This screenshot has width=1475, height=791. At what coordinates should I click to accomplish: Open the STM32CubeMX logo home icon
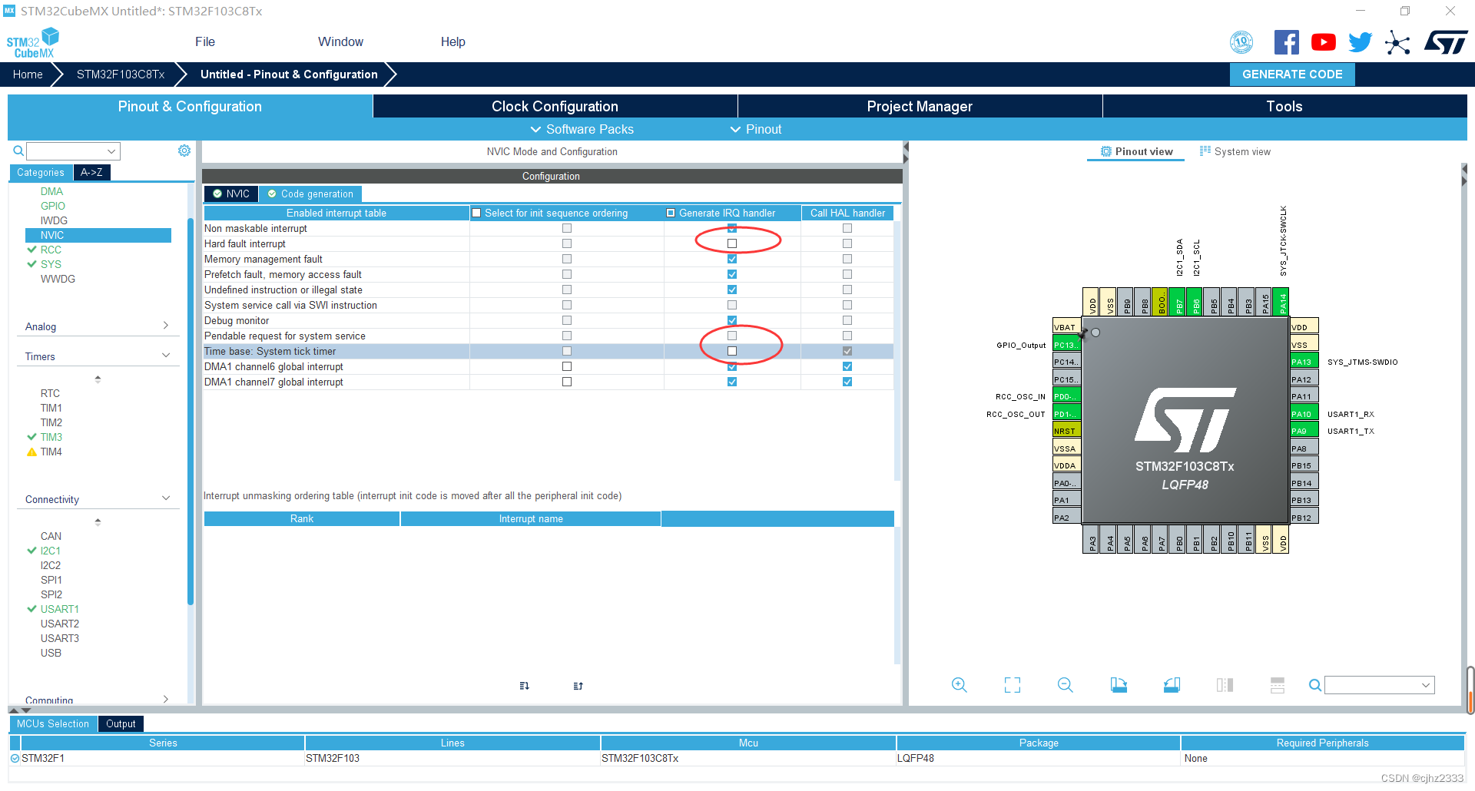coord(32,42)
